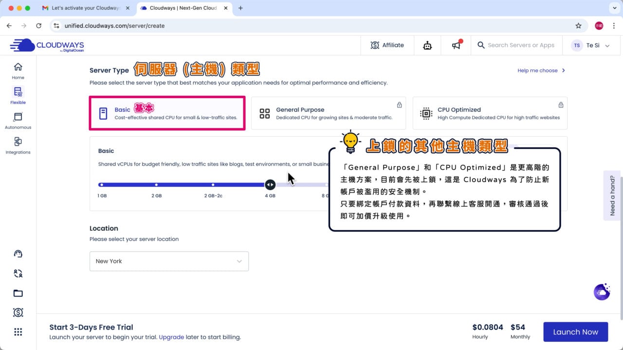Image resolution: width=623 pixels, height=350 pixels.
Task: Open the Autonomous section in sidebar
Action: click(x=18, y=121)
